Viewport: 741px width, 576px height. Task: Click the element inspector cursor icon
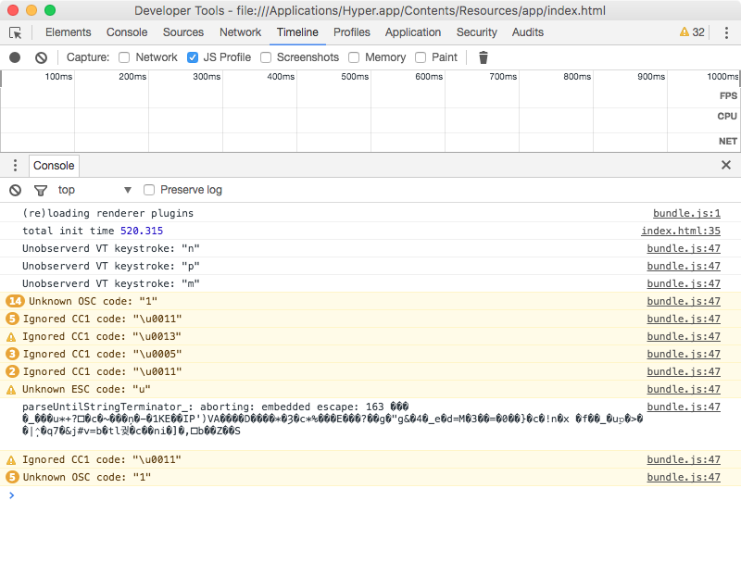click(15, 32)
